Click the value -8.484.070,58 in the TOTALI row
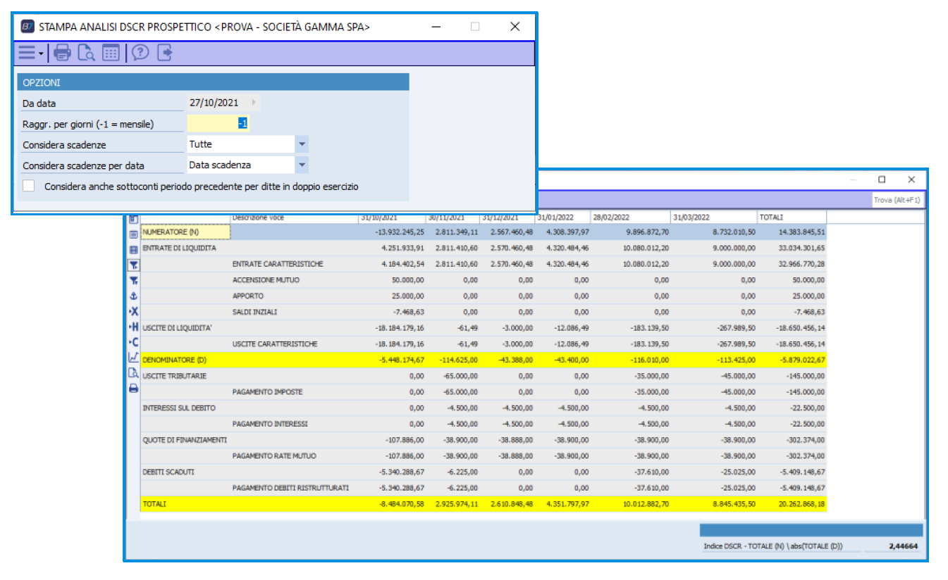 (x=401, y=504)
